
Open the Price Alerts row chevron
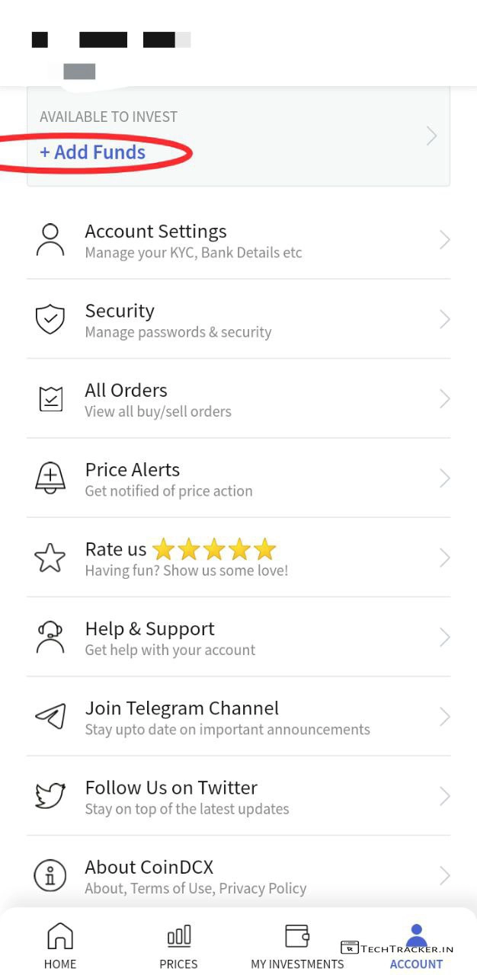coord(445,478)
